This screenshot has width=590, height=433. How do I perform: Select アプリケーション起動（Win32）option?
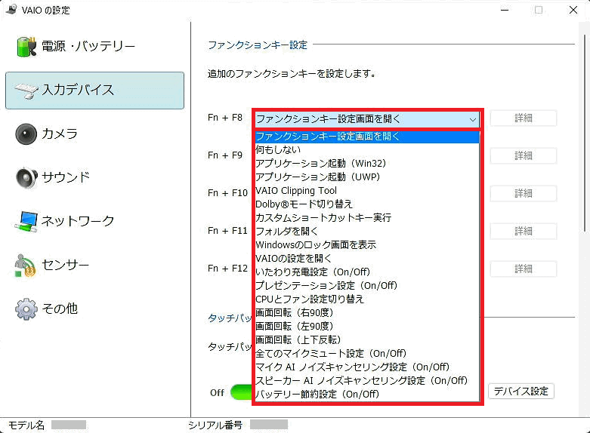click(x=367, y=164)
